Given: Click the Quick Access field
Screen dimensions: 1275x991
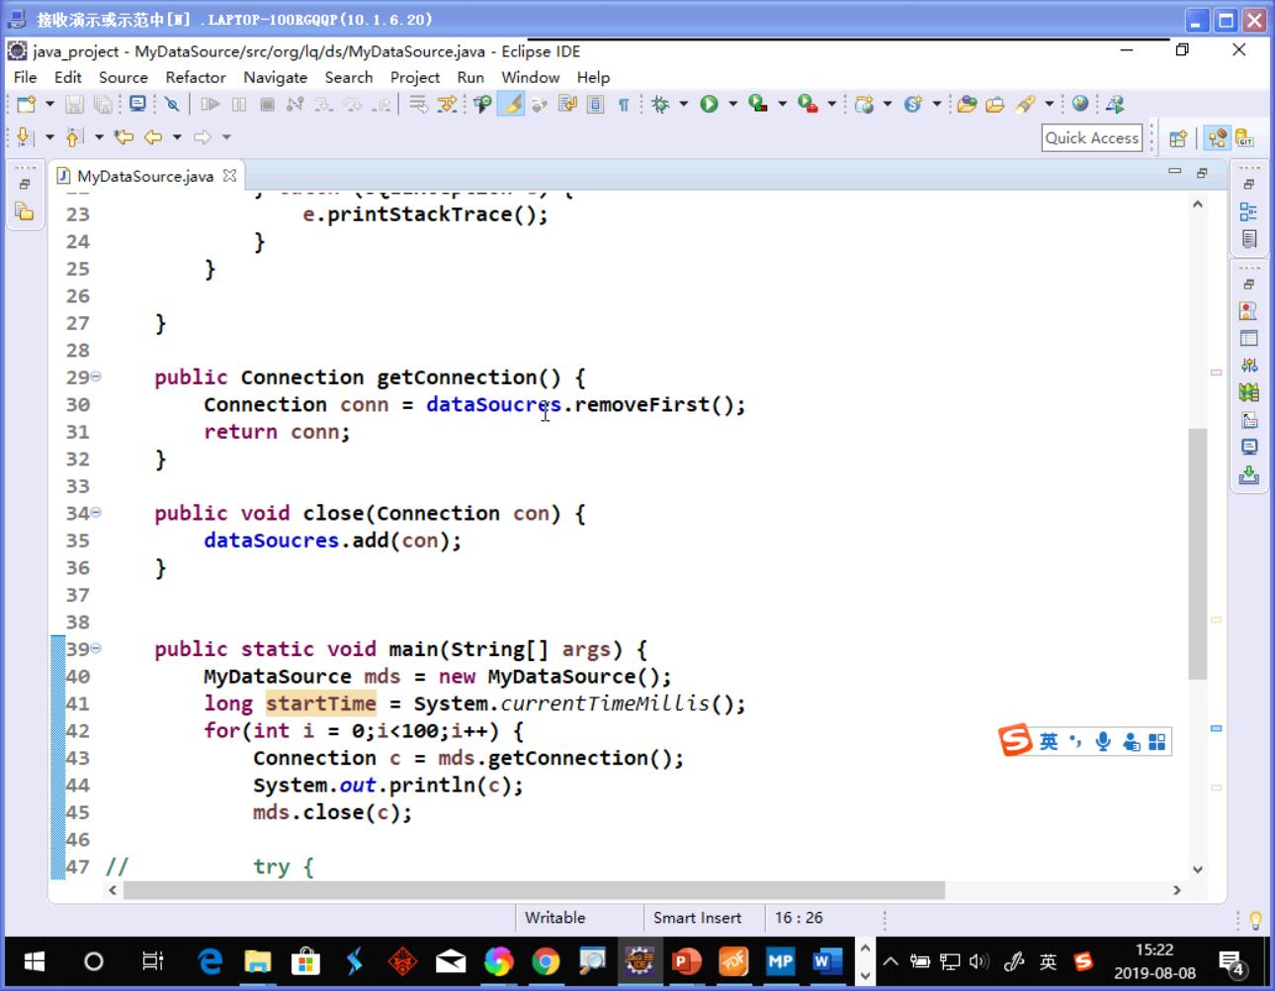Looking at the screenshot, I should pyautogui.click(x=1092, y=138).
